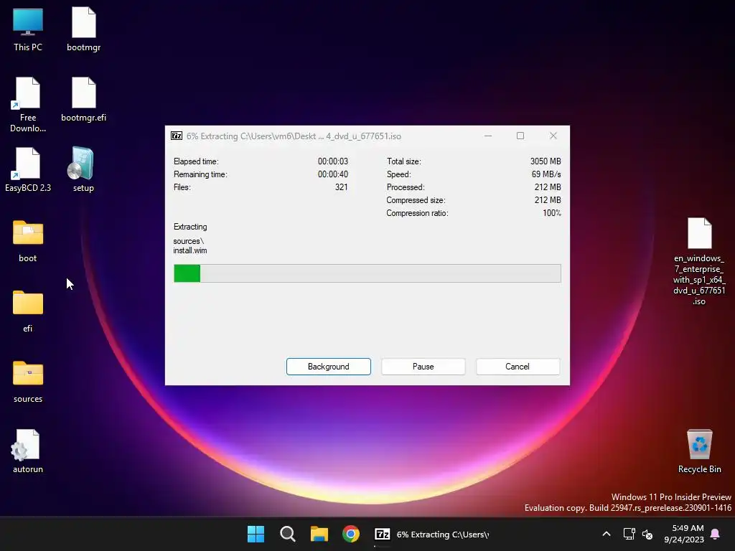This screenshot has width=735, height=551.
Task: Click the muted volume tray icon
Action: tap(647, 534)
